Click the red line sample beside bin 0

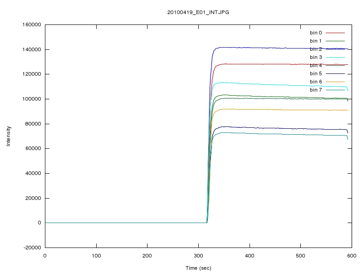tap(335, 33)
